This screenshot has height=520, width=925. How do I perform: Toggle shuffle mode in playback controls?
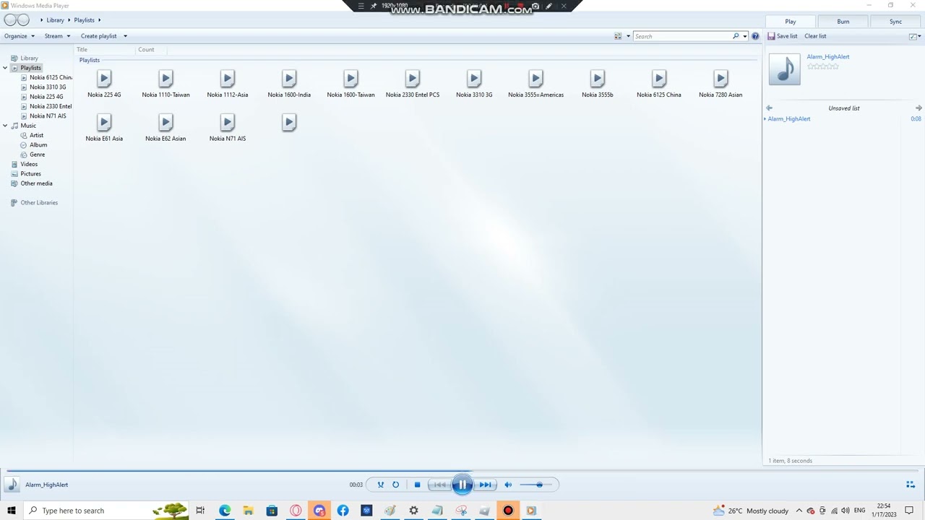(x=380, y=485)
